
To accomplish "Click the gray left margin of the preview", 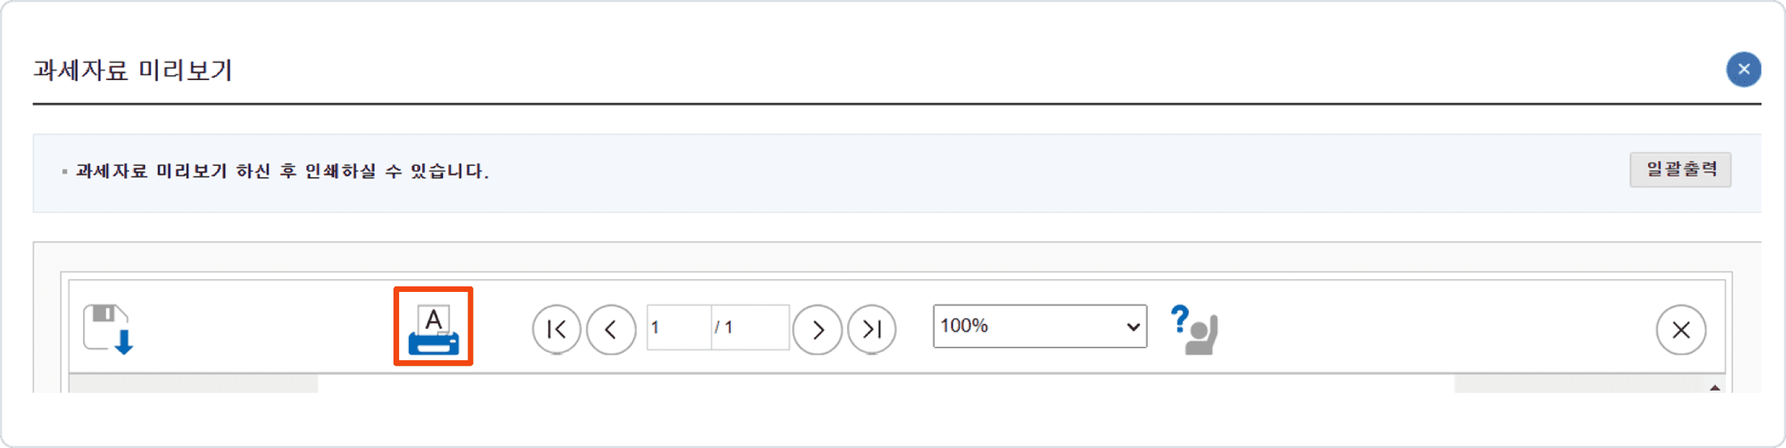I will pyautogui.click(x=193, y=384).
